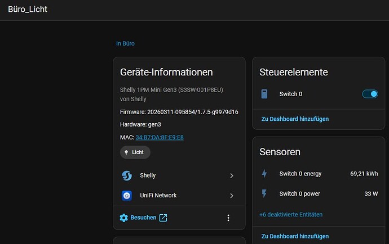Click the Switch 0 power flash icon
The width and height of the screenshot is (389, 244).
264,193
